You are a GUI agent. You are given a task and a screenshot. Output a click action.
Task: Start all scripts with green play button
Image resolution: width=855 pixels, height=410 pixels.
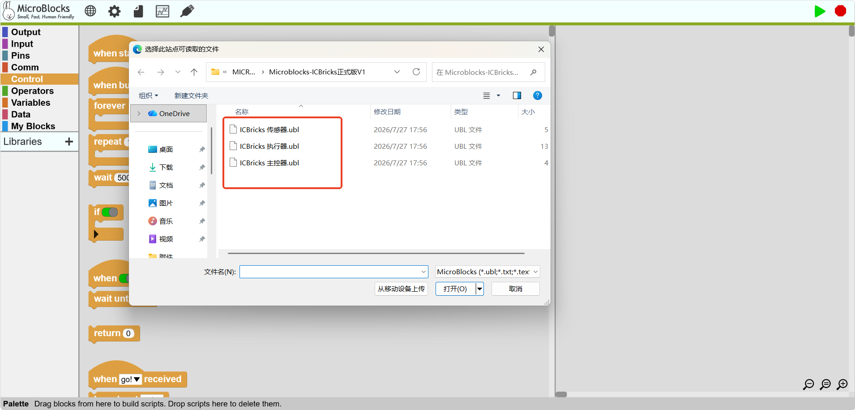point(820,11)
